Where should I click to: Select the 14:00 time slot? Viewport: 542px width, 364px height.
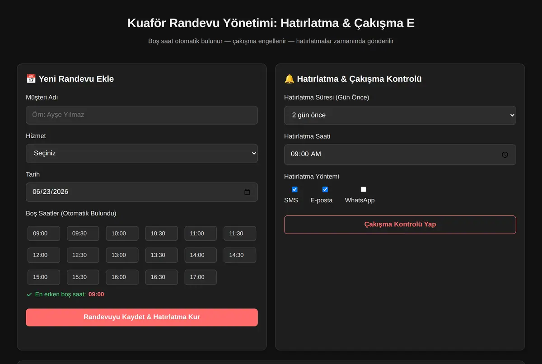click(x=201, y=255)
